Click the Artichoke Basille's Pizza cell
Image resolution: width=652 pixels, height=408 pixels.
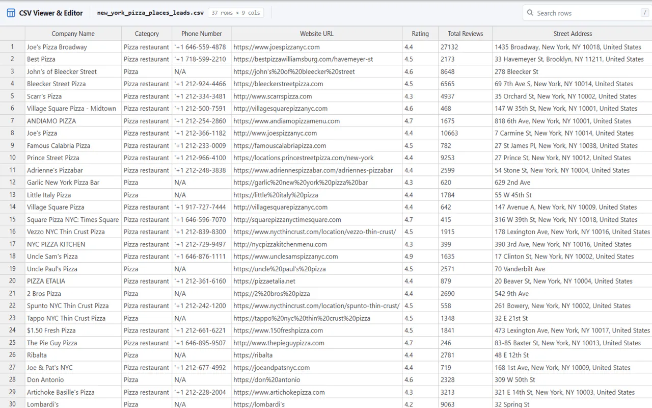click(x=73, y=392)
